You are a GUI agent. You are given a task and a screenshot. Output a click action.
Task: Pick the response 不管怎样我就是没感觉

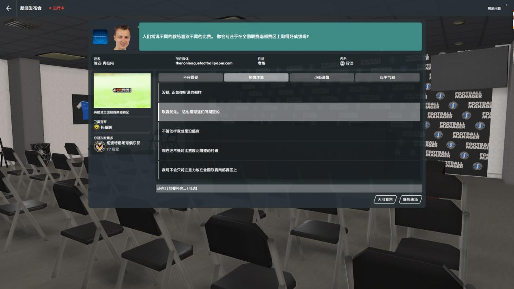288,131
